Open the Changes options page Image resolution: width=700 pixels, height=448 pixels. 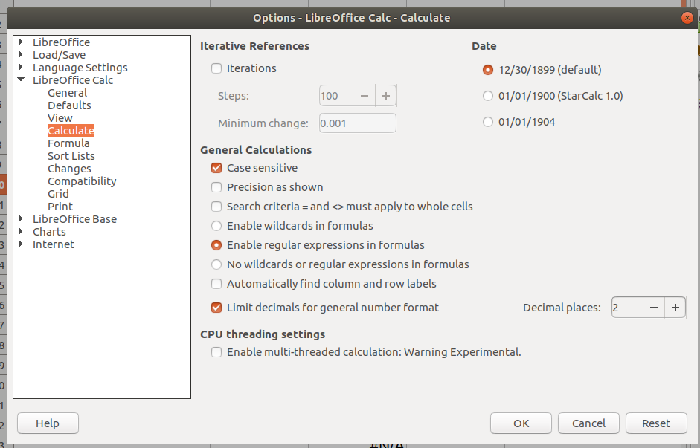click(69, 169)
